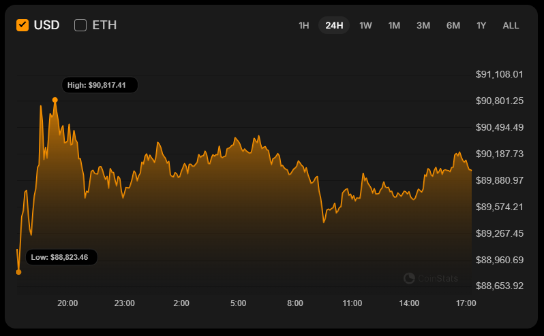
Task: Show ALL time price history
Action: (x=511, y=25)
